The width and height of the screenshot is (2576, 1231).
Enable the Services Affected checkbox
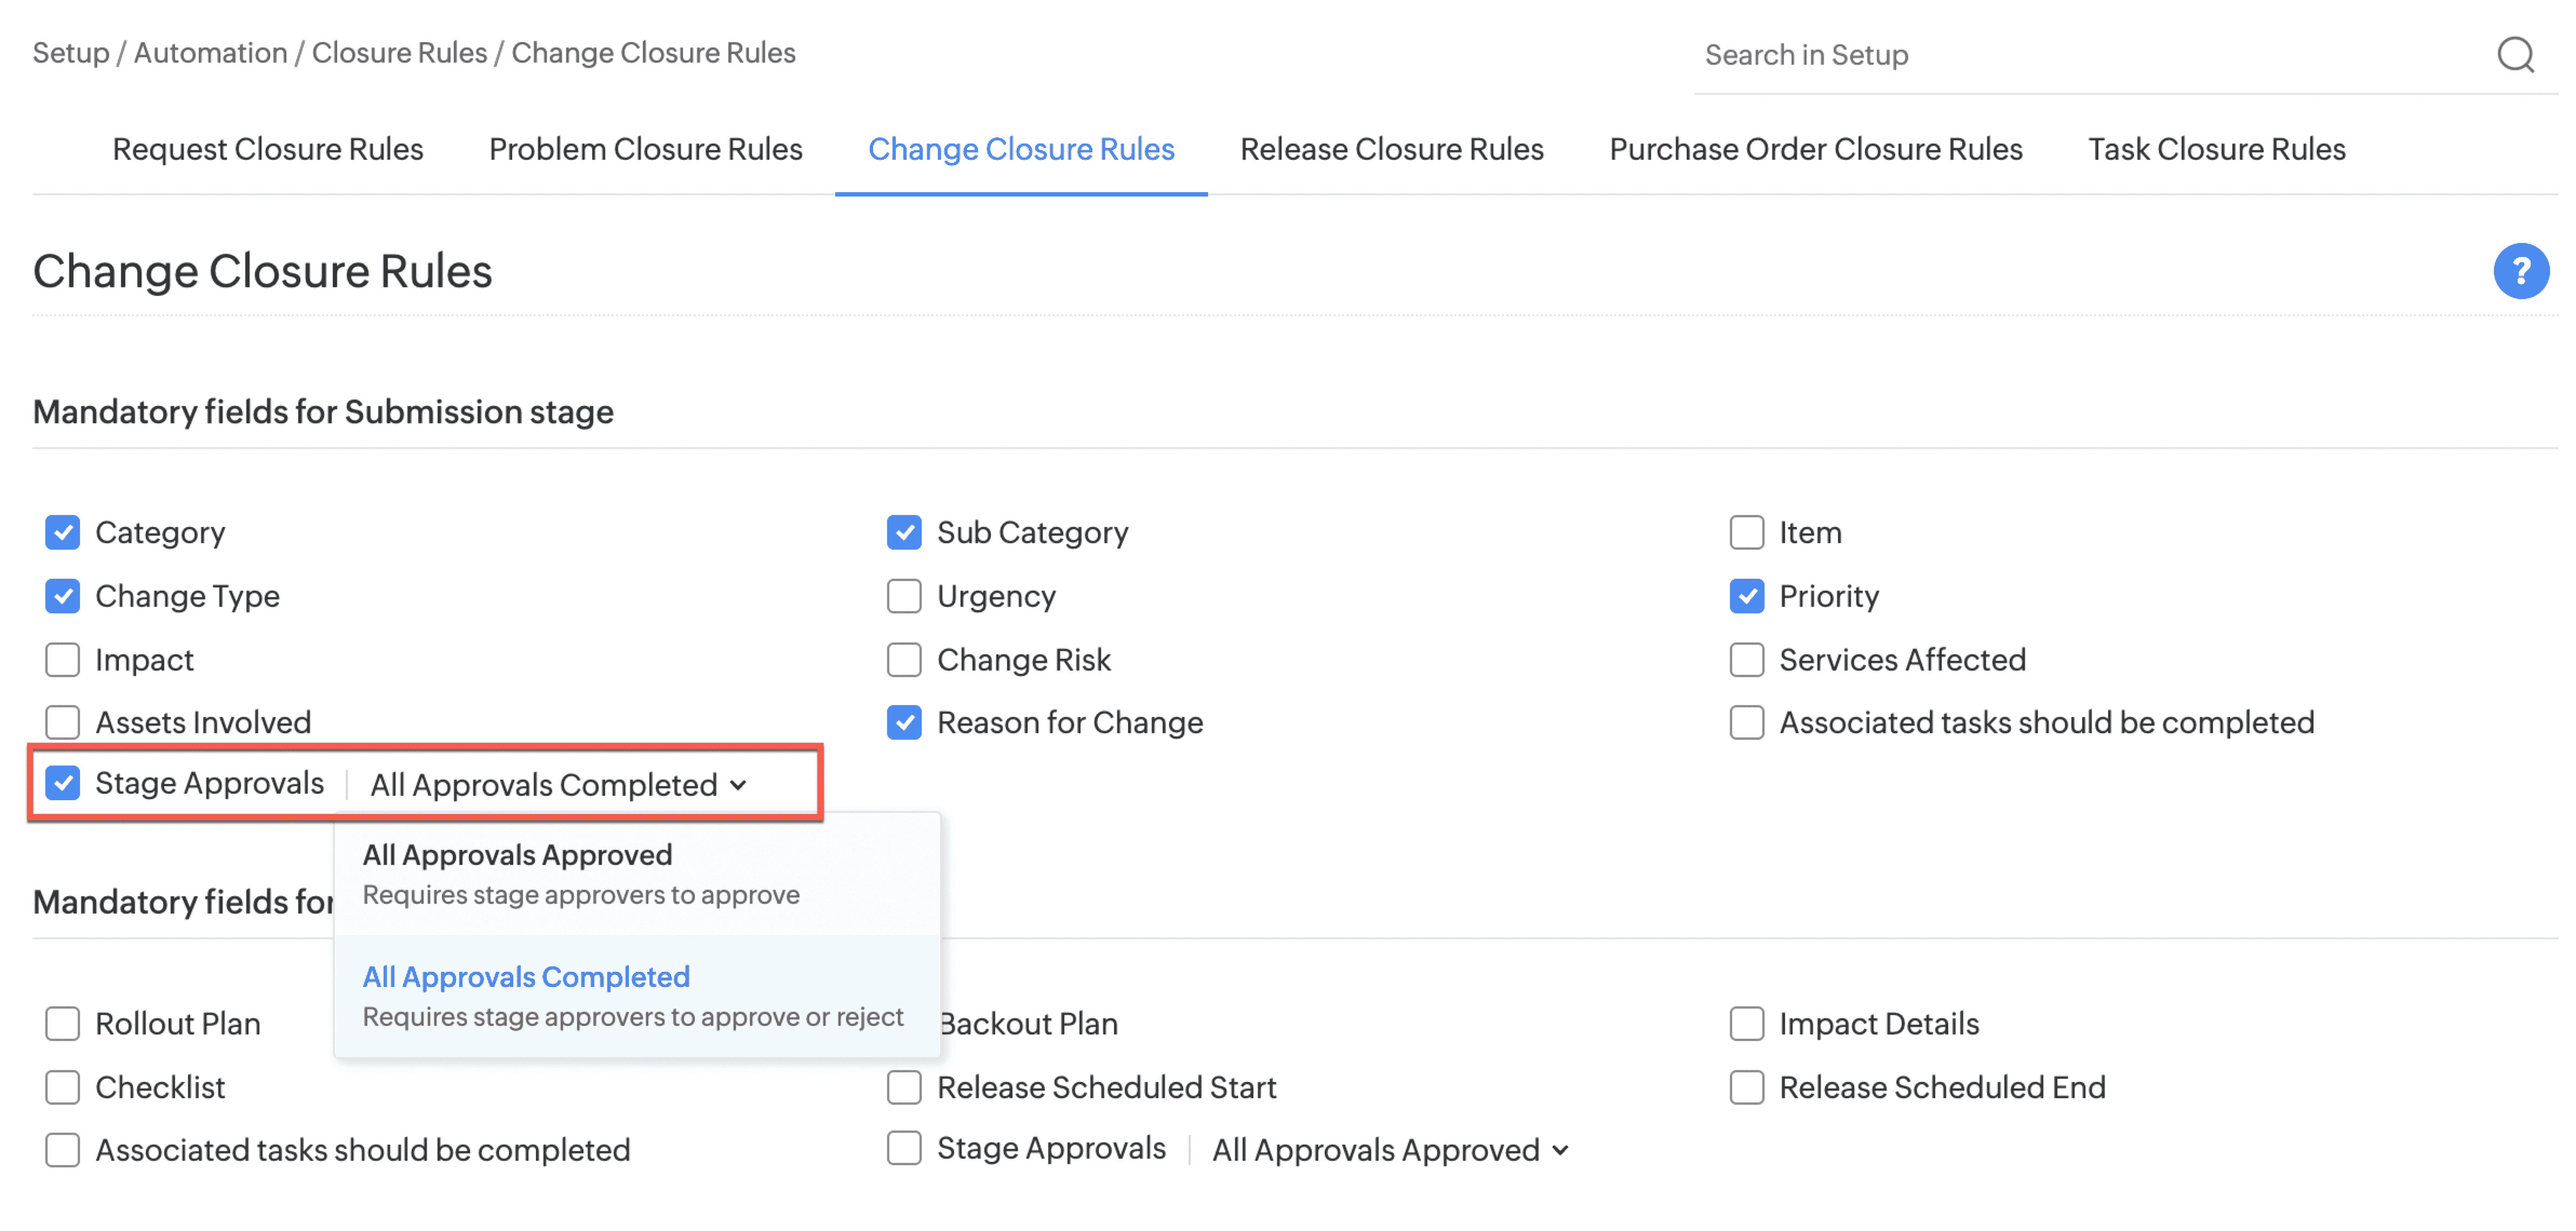[x=1746, y=659]
